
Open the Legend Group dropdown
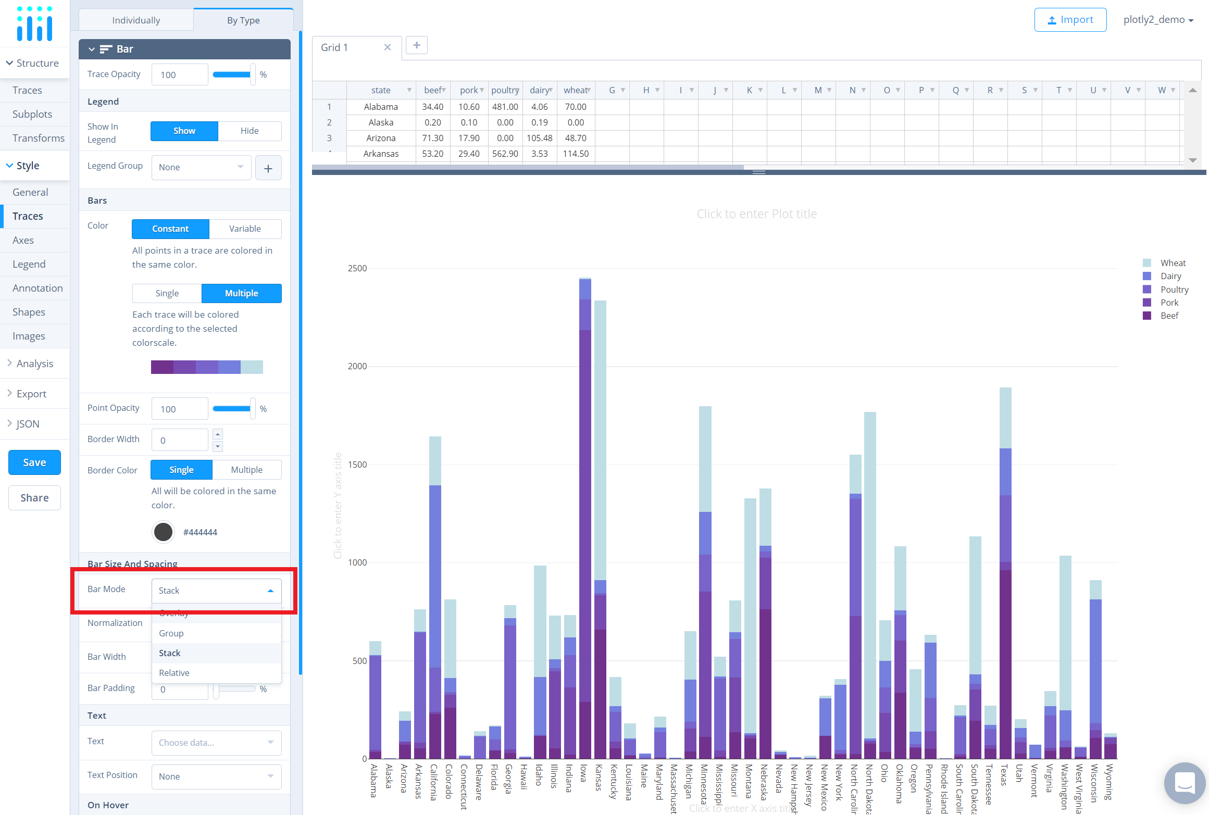click(201, 167)
